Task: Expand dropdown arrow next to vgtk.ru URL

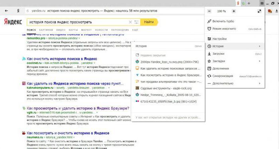Action: click(97, 113)
